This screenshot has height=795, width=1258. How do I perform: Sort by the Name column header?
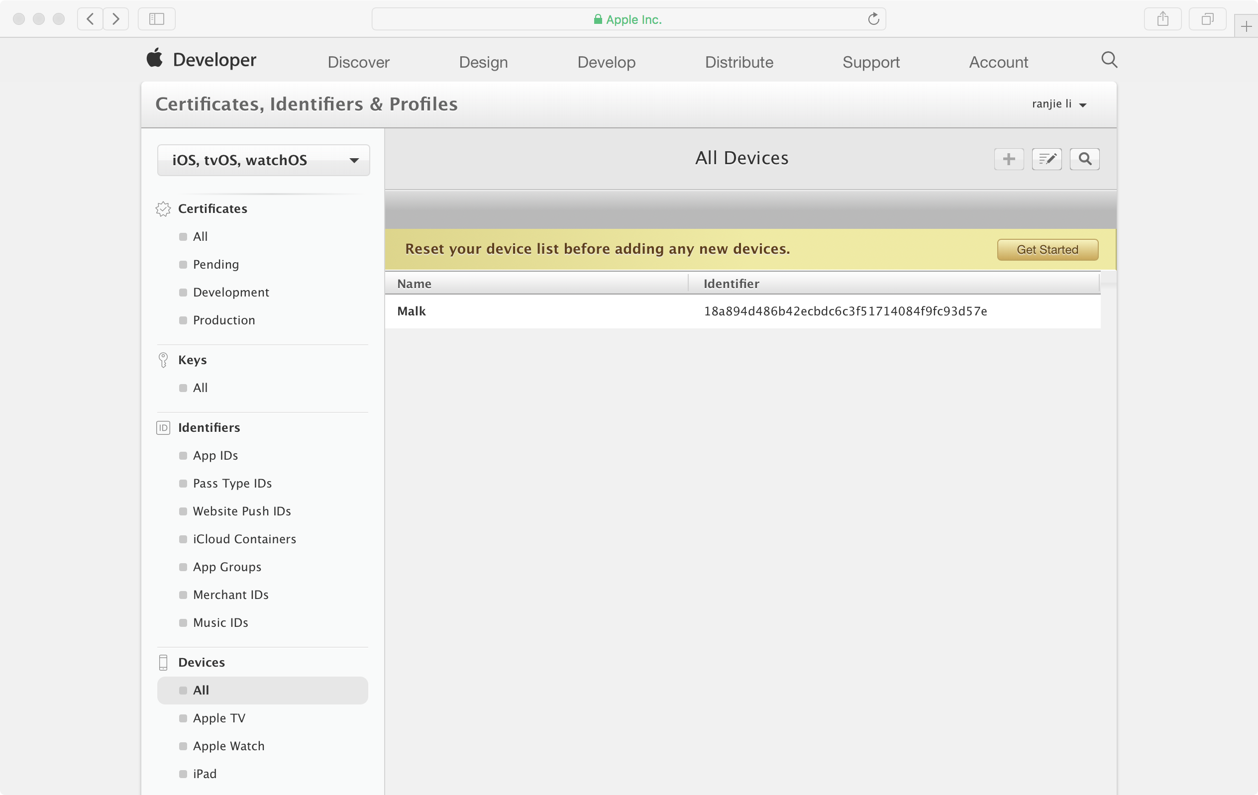click(x=415, y=284)
